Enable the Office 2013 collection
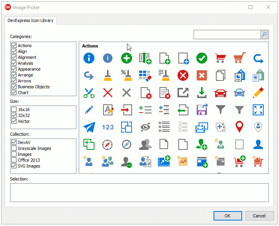The height and width of the screenshot is (226, 279). 14,160
